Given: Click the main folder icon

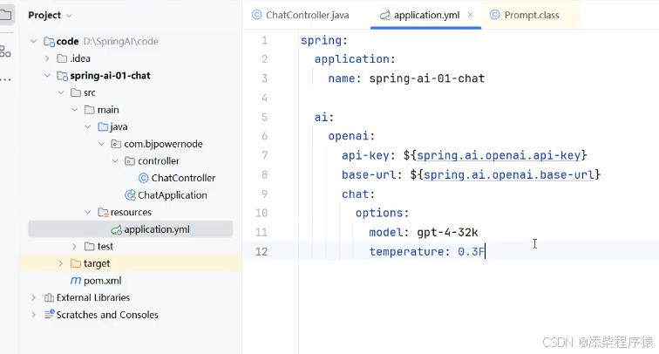Looking at the screenshot, I should 89,110.
